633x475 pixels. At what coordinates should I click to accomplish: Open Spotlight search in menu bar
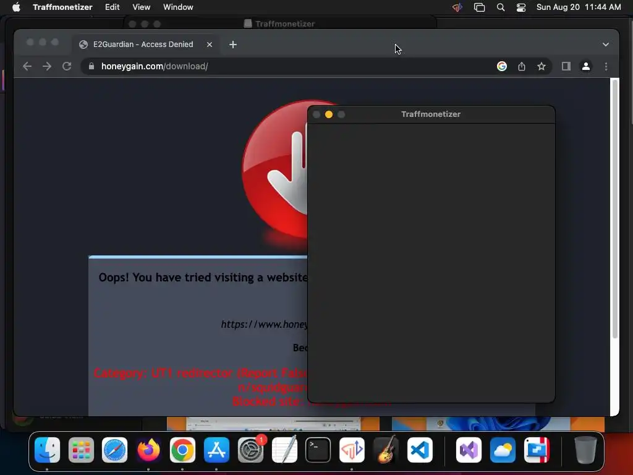pyautogui.click(x=501, y=7)
